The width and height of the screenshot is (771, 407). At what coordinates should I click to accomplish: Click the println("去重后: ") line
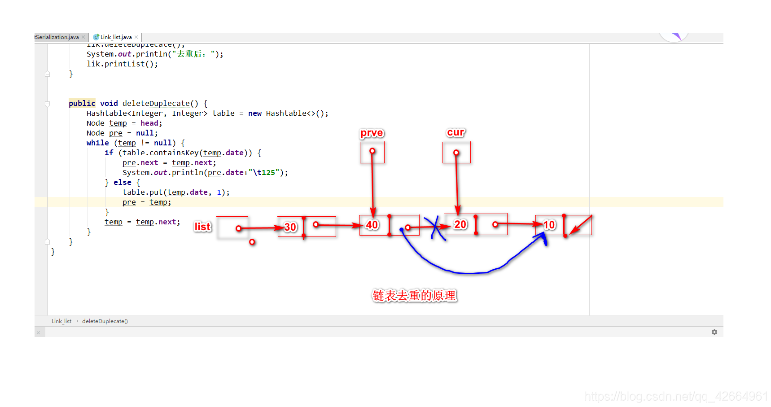coord(155,54)
